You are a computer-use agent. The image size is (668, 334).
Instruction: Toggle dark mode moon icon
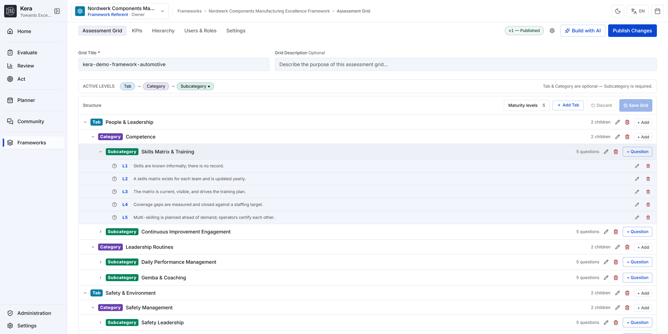(618, 11)
